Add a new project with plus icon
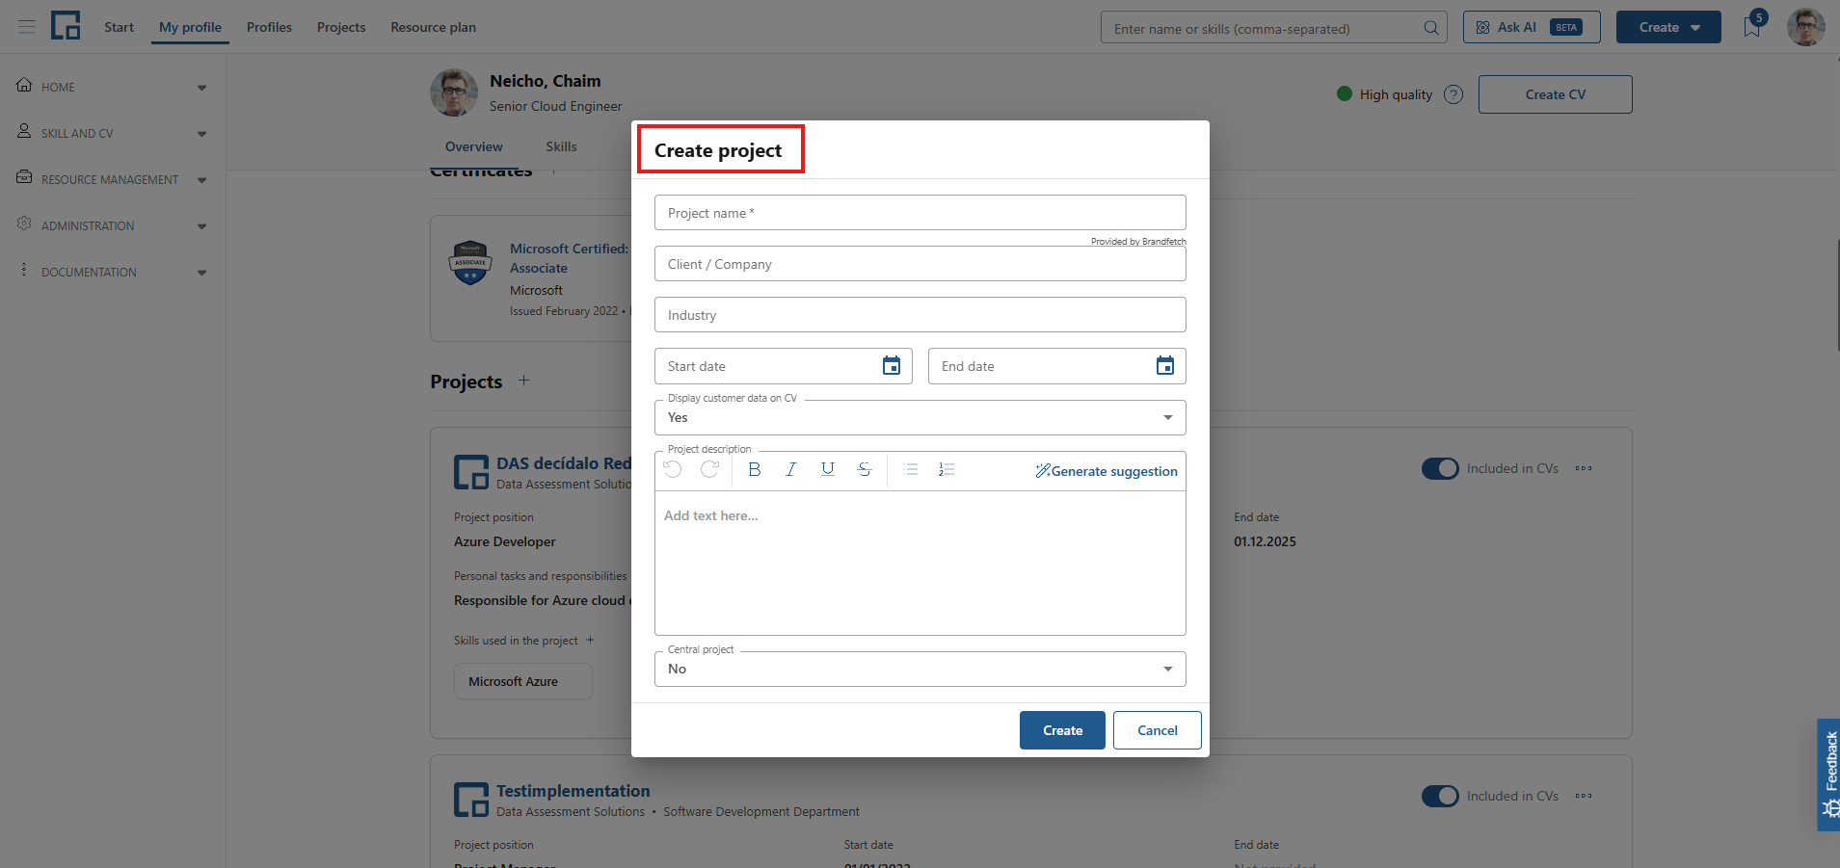Viewport: 1840px width, 868px height. [523, 381]
